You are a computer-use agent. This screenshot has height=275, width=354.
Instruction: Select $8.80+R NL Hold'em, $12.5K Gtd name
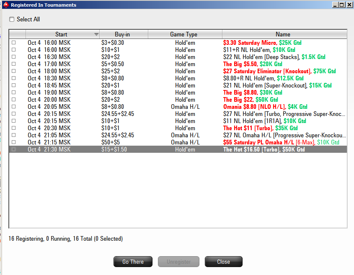pyautogui.click(x=263, y=78)
